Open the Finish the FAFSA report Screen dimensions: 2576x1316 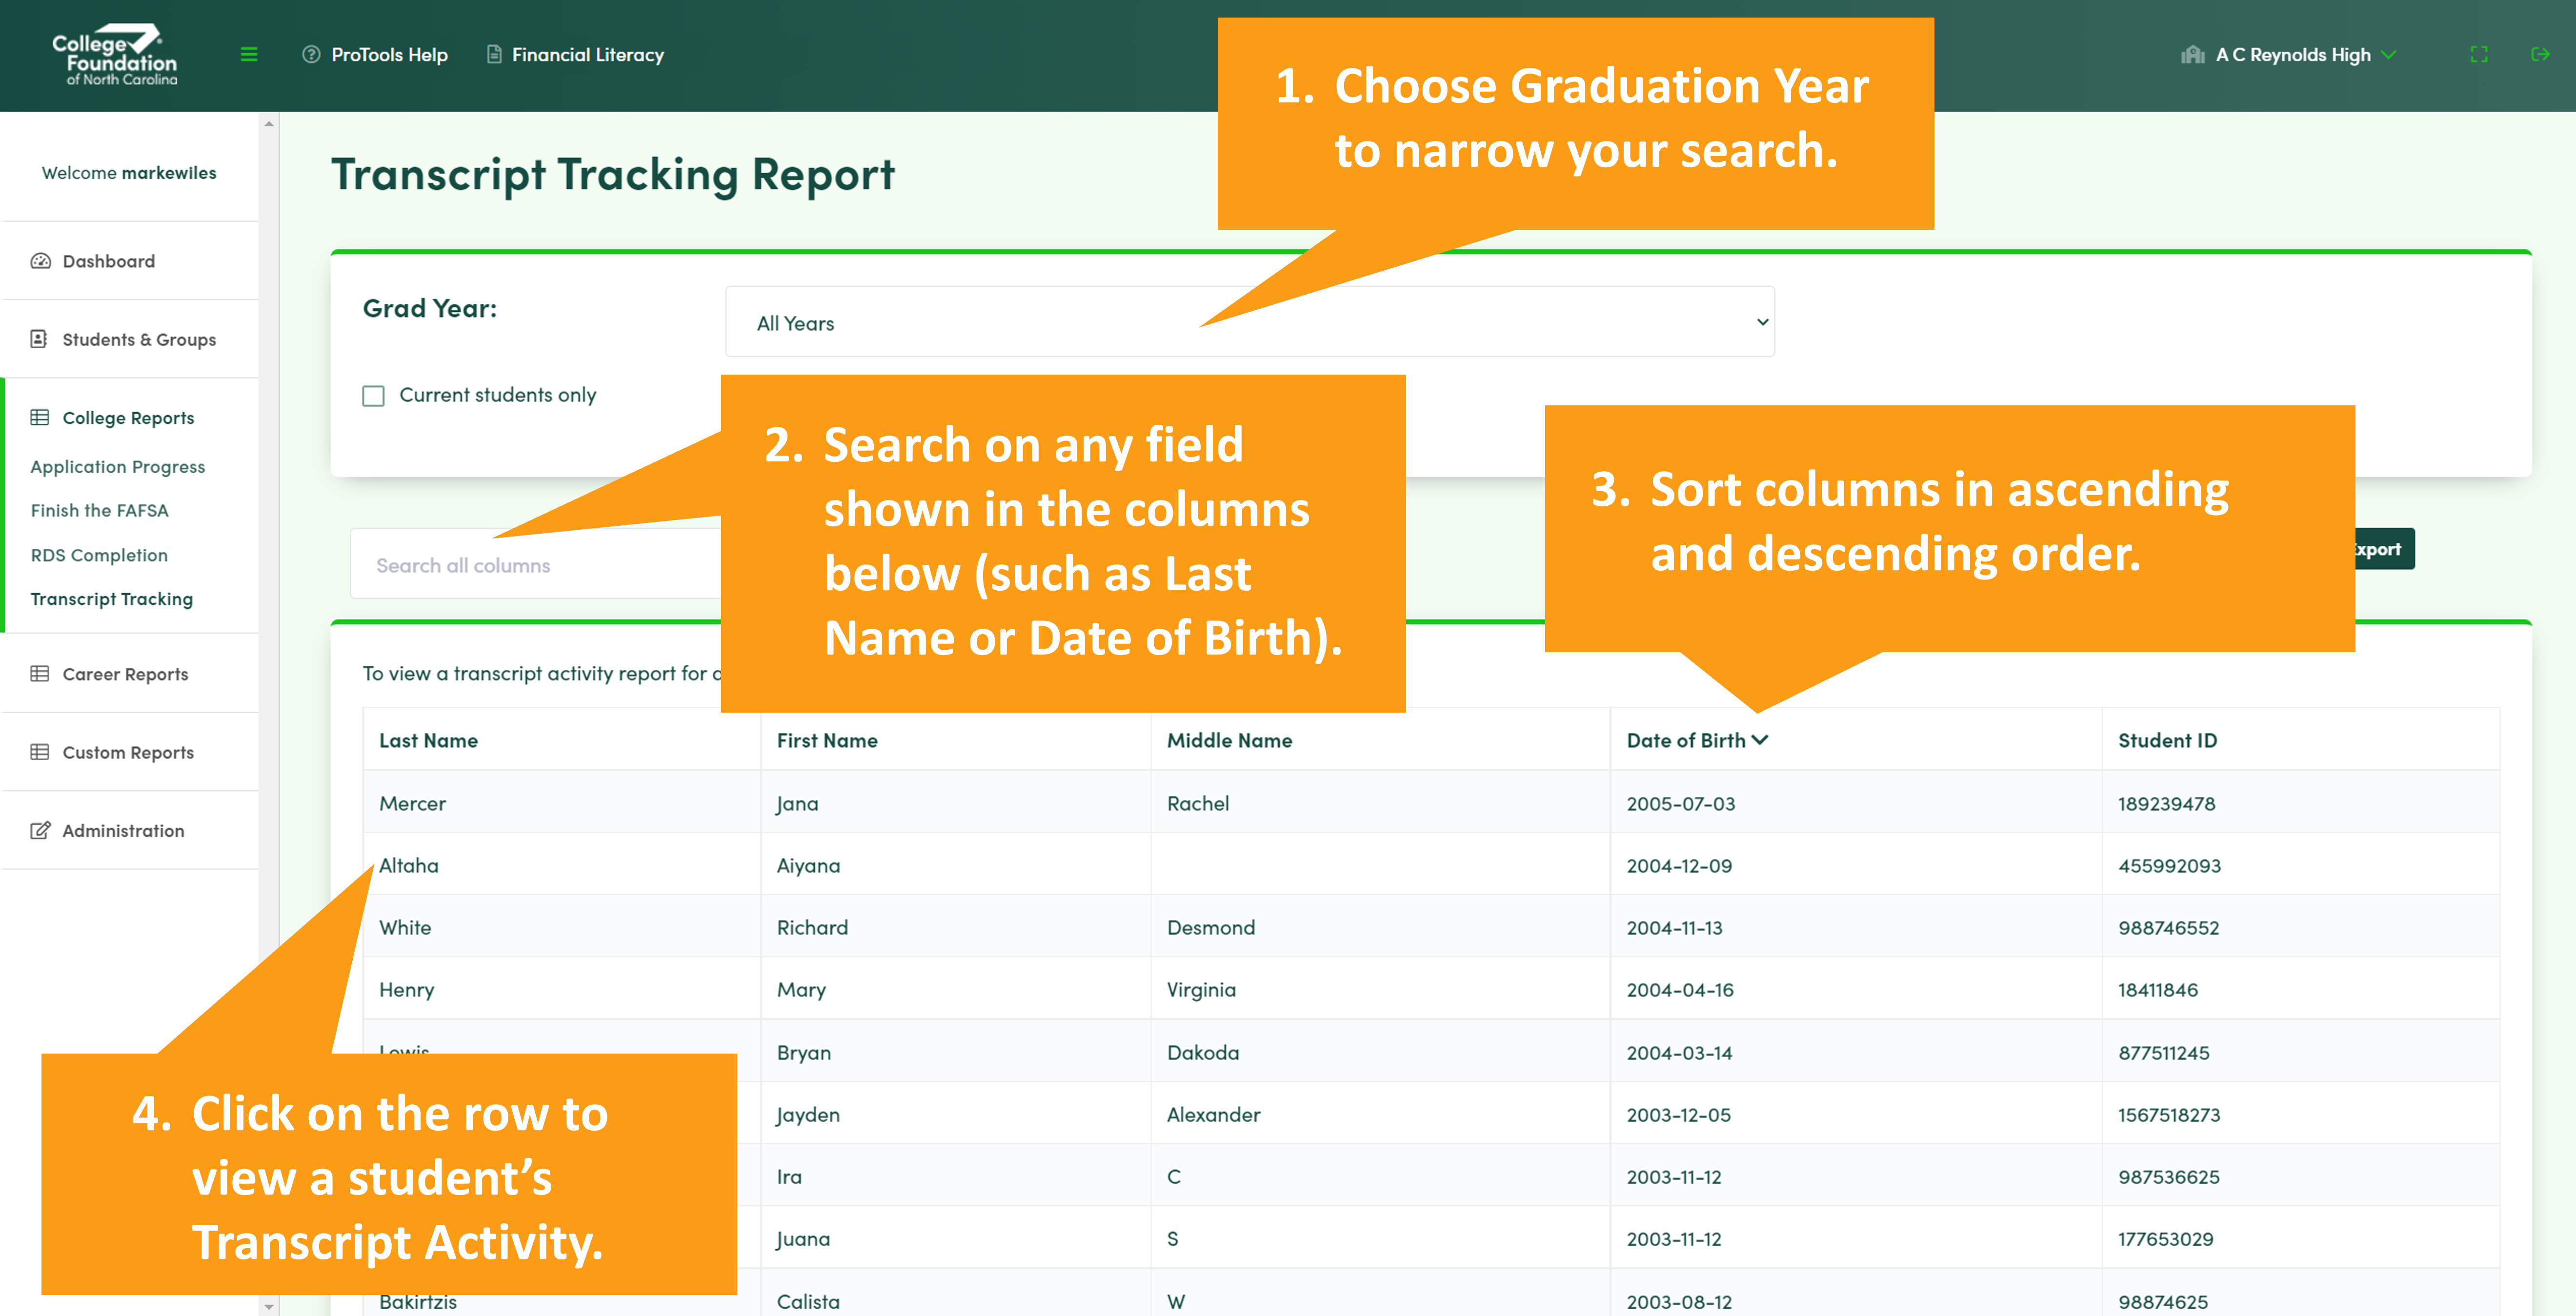tap(100, 510)
